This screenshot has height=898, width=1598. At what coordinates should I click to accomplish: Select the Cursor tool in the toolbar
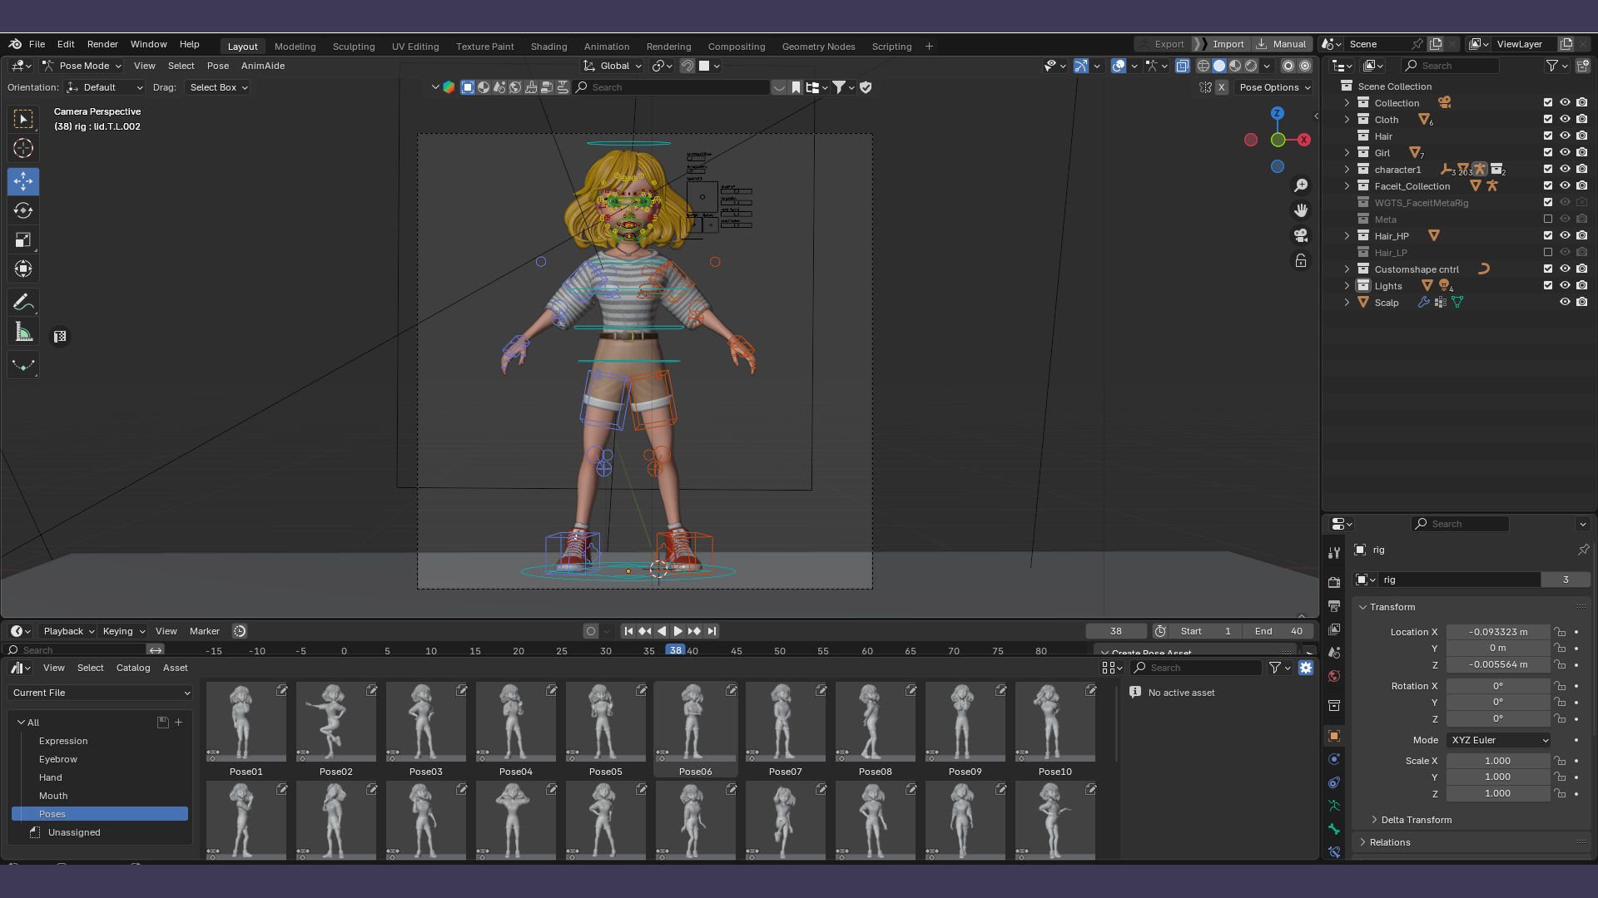coord(23,149)
